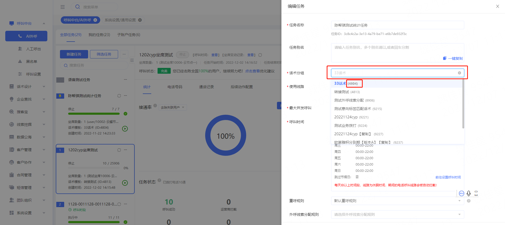Start the 1202cyp坐席测试 task with play icon
This screenshot has width=505, height=225.
(x=125, y=183)
